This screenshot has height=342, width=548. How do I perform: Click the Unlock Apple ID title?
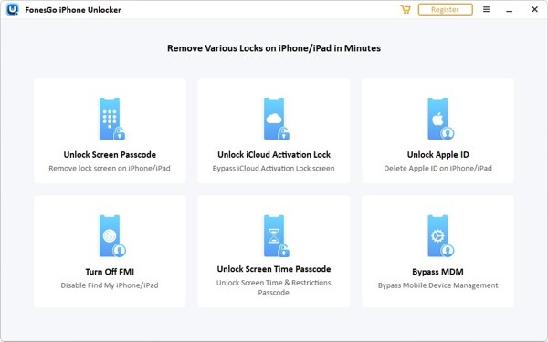click(437, 155)
